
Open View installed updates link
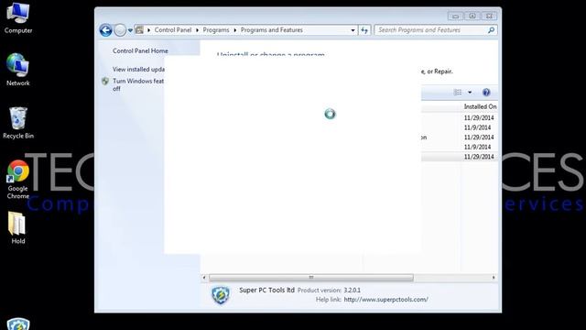tap(138, 70)
